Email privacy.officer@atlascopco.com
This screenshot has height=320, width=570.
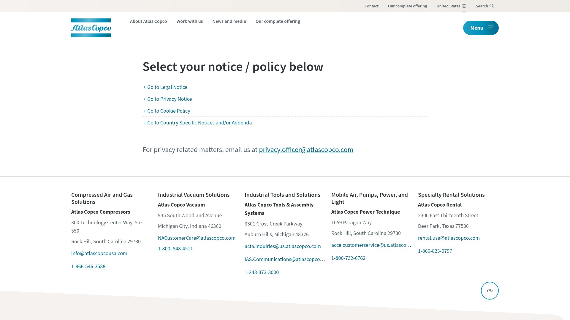pyautogui.click(x=306, y=150)
